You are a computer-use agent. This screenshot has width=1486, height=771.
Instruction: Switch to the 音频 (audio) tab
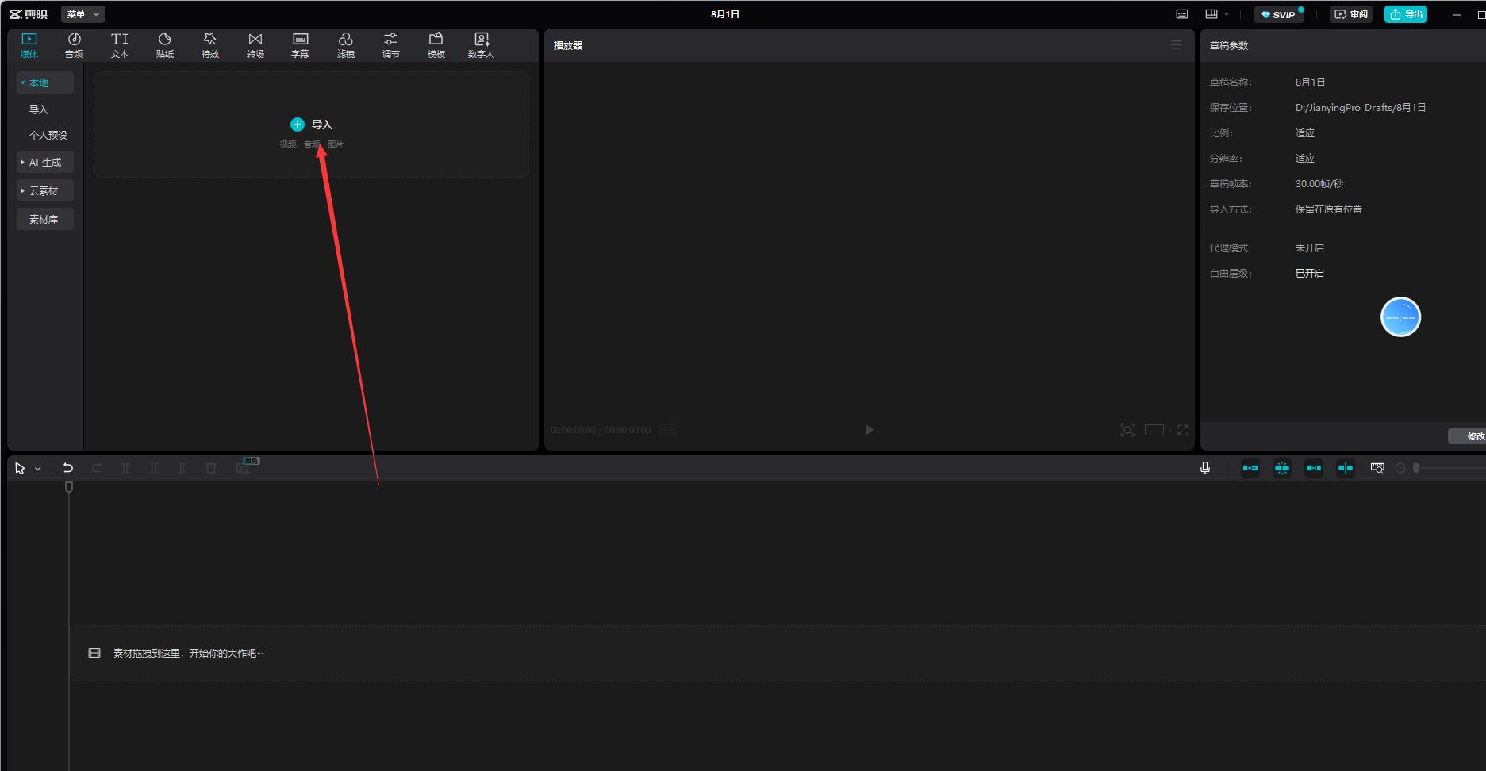pyautogui.click(x=74, y=45)
